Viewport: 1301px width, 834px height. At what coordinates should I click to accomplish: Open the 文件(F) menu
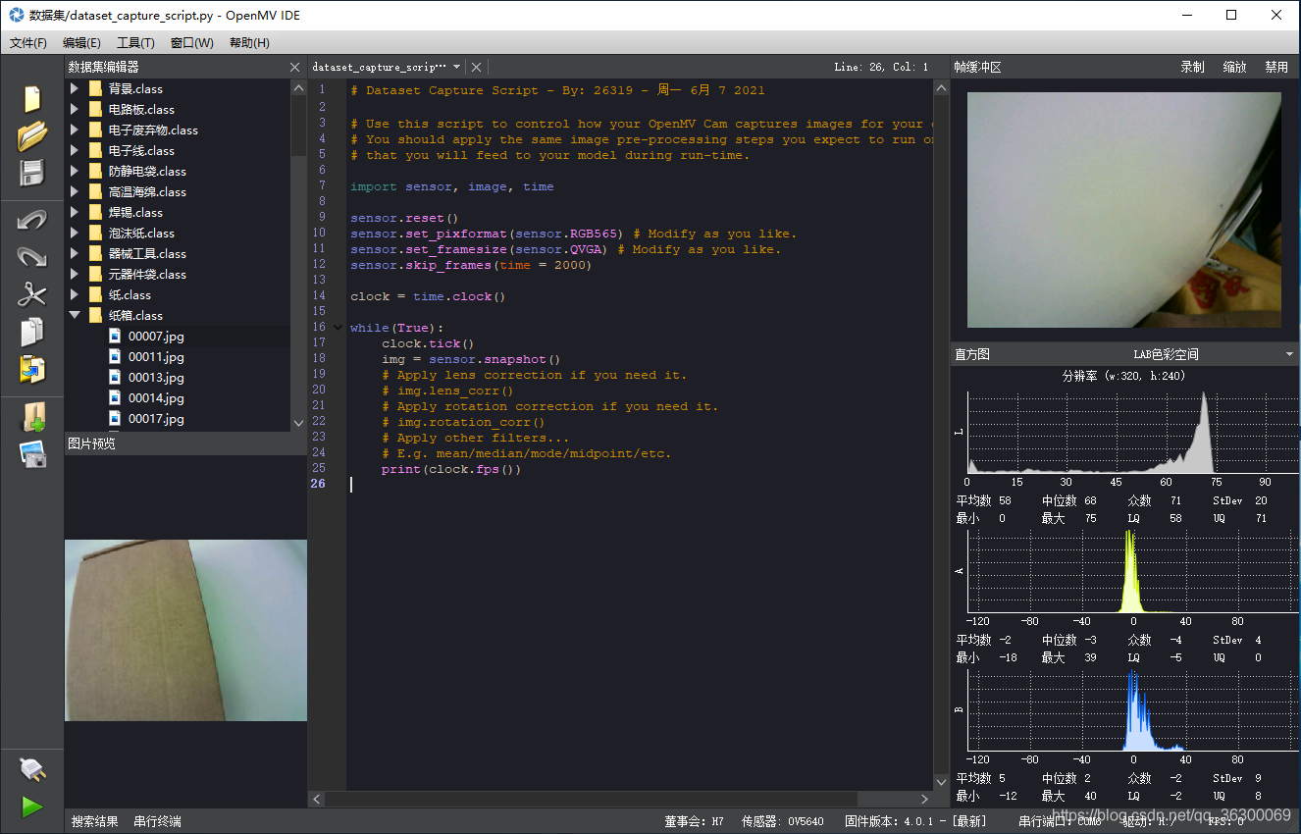point(28,43)
